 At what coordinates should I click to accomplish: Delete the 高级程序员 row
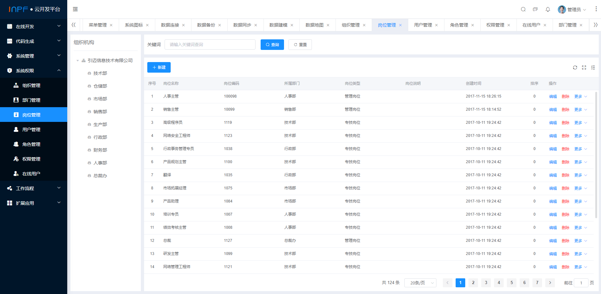565,123
